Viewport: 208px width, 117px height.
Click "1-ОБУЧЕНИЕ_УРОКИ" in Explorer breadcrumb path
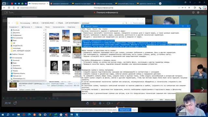(x=47, y=23)
